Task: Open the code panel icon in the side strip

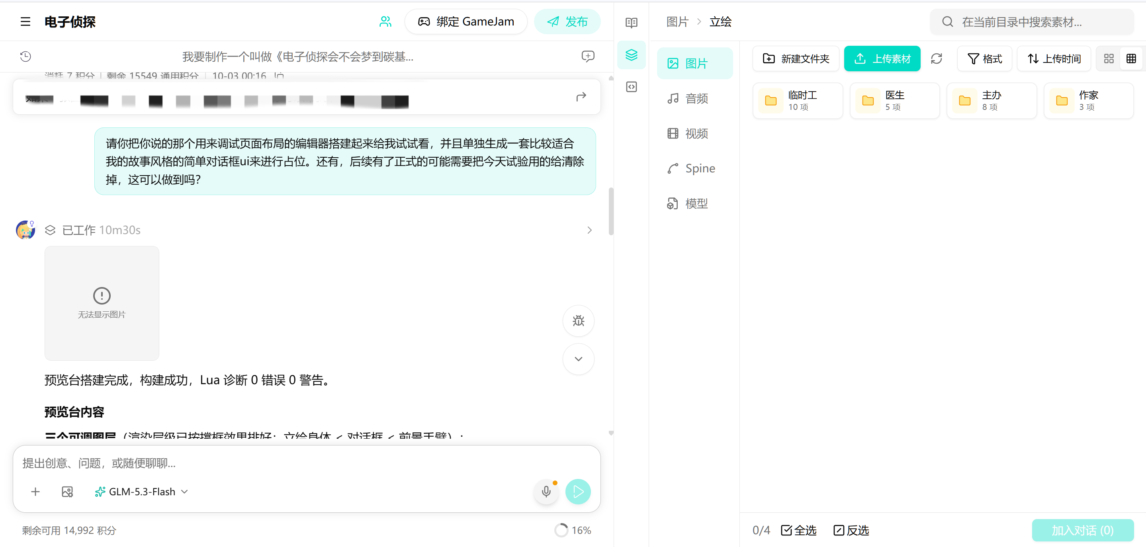Action: click(631, 87)
